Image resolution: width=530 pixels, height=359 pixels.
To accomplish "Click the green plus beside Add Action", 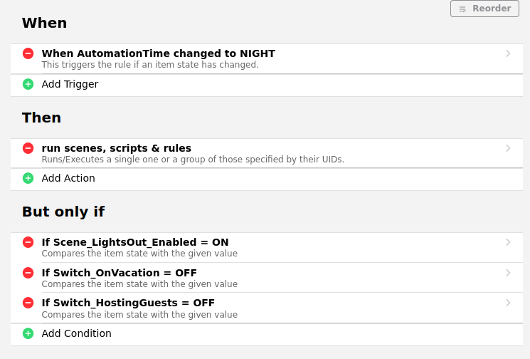I will tap(28, 178).
